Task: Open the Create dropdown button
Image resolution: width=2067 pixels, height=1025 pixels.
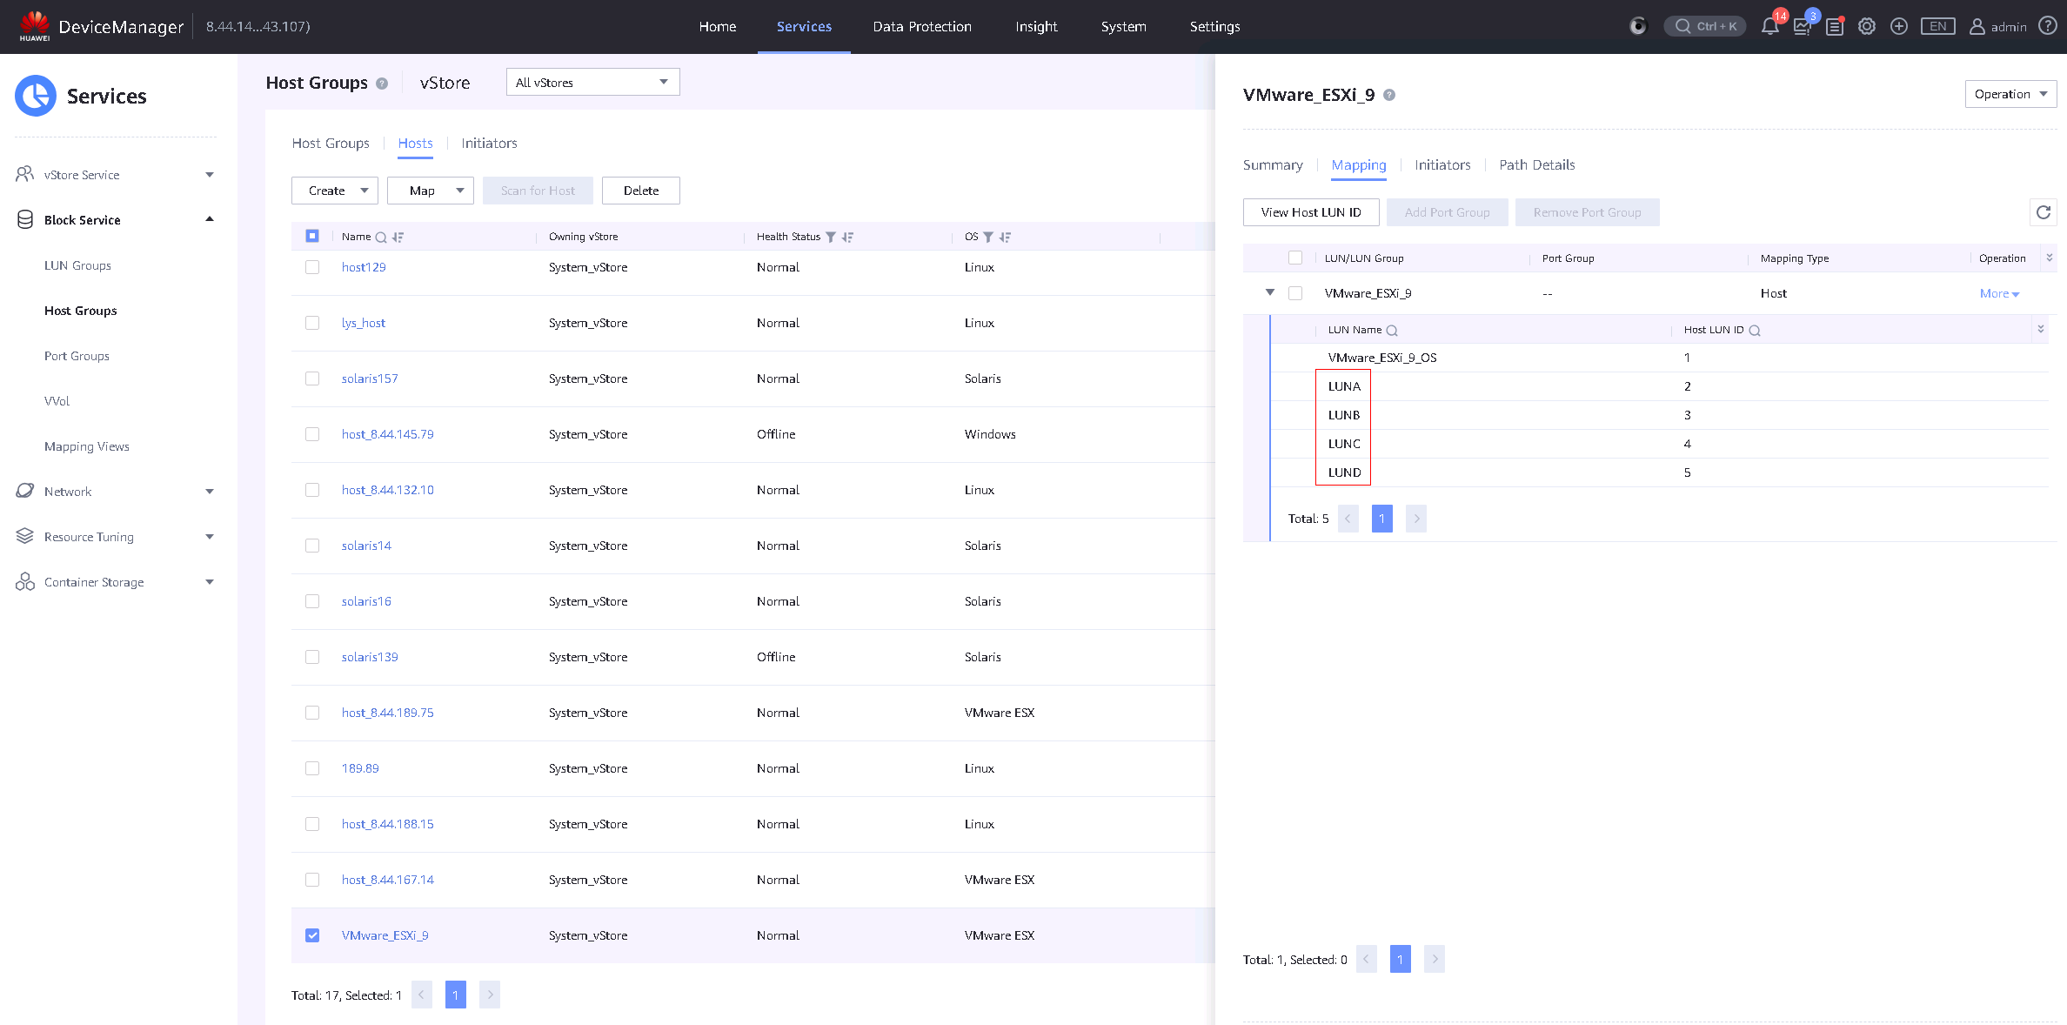Action: [x=335, y=191]
